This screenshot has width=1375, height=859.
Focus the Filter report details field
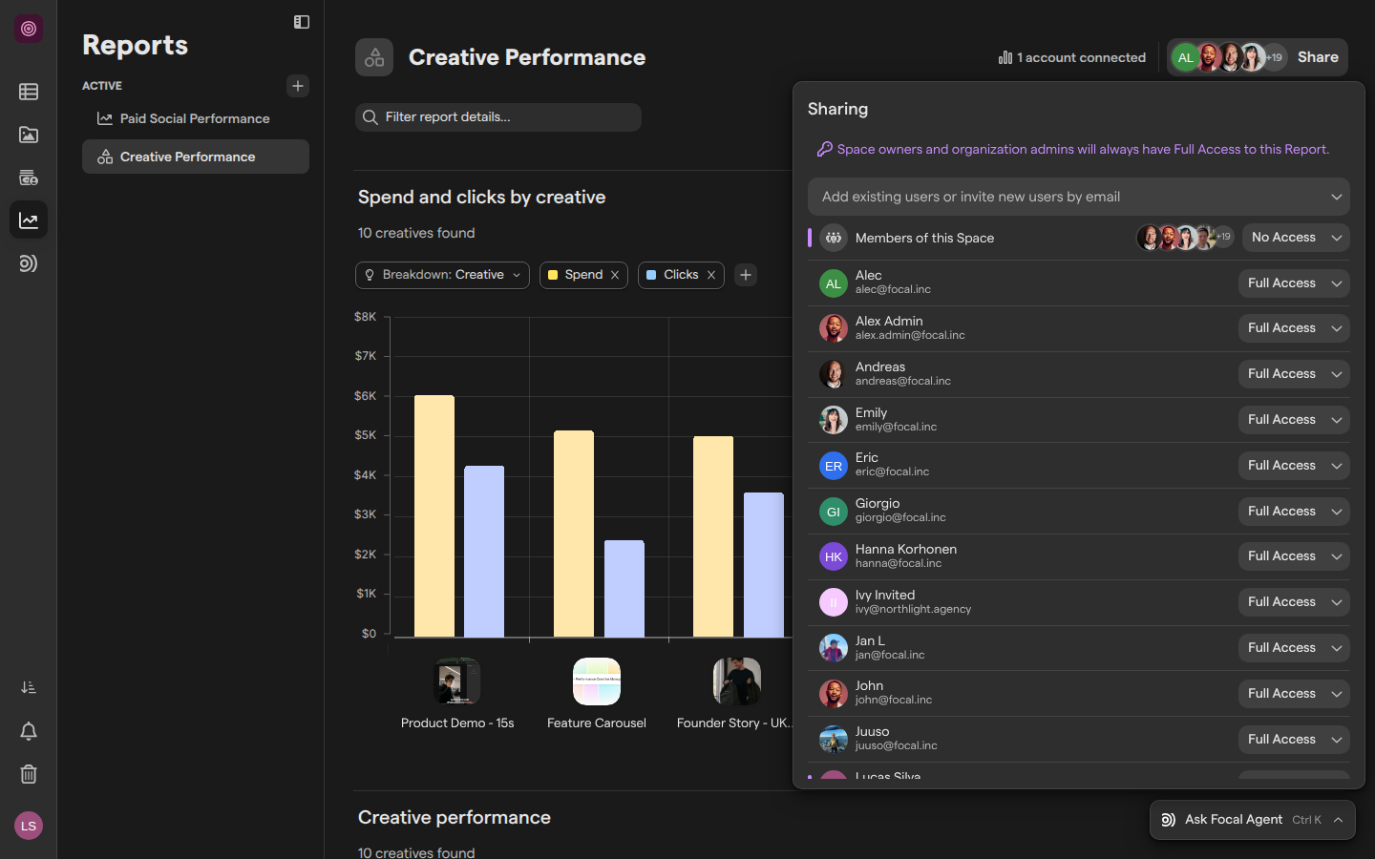click(498, 117)
